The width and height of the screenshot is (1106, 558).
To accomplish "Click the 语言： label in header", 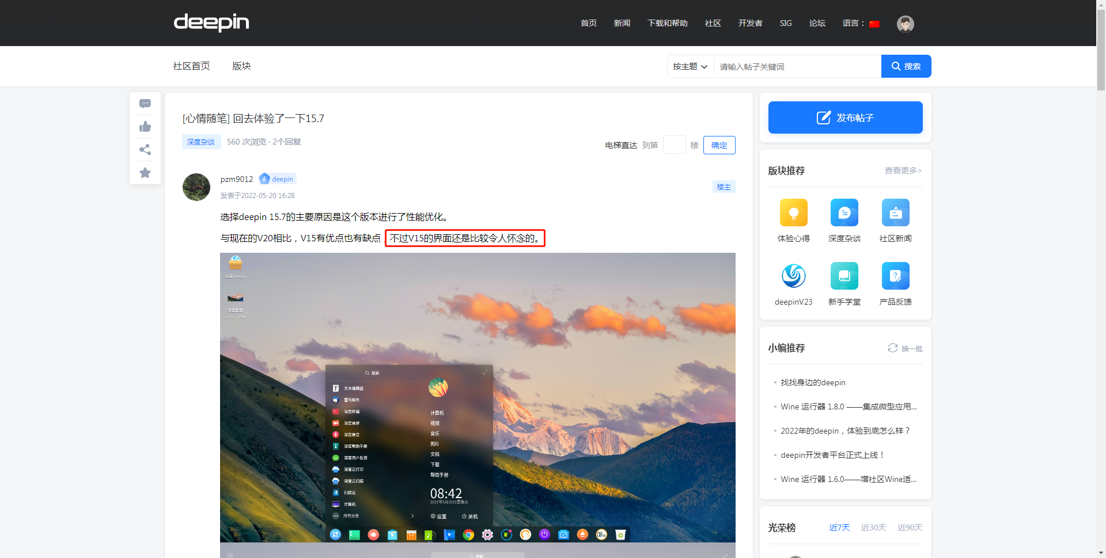I will coord(854,23).
